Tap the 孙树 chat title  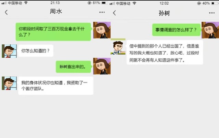164,13
